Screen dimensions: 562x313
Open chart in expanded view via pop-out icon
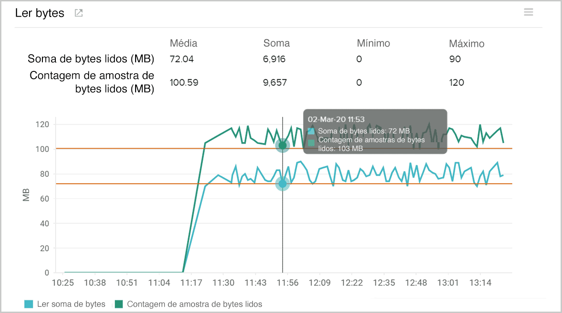tap(78, 13)
